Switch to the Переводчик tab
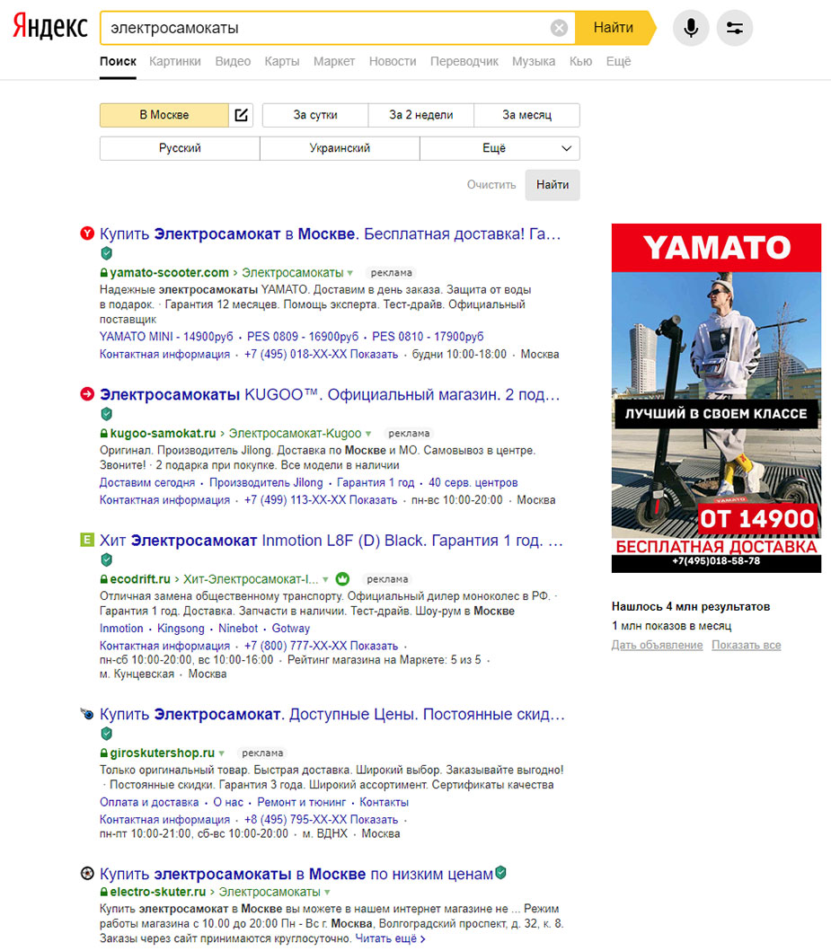 [464, 61]
